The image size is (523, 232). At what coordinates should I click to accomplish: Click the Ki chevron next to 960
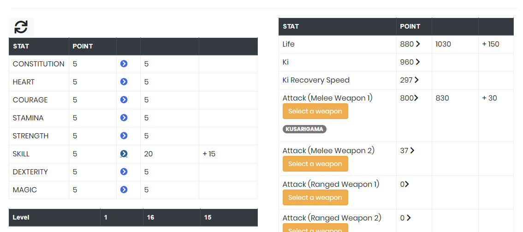pos(417,62)
